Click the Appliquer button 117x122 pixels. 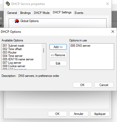click(x=100, y=114)
